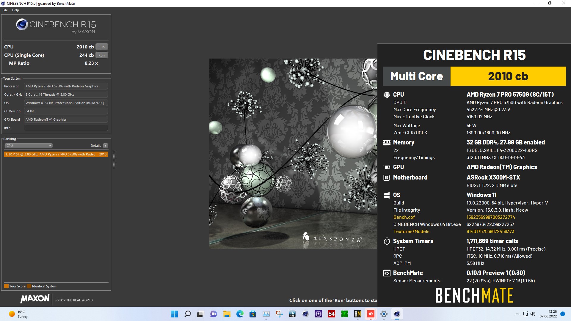Expand the ranking Details arrow
Screen dimensions: 571x321
point(105,146)
